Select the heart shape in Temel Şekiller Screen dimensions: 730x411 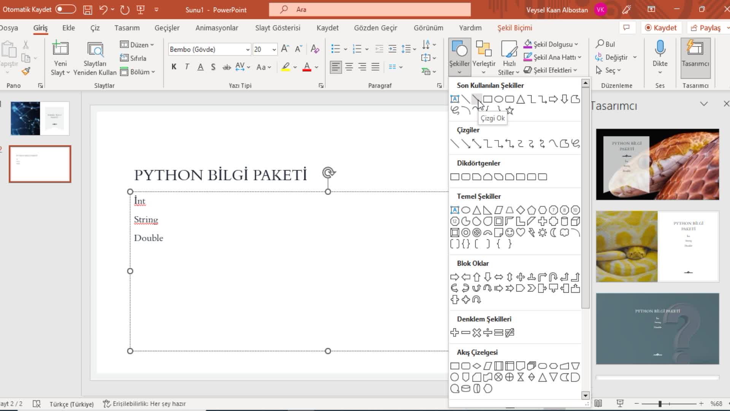[x=521, y=233]
